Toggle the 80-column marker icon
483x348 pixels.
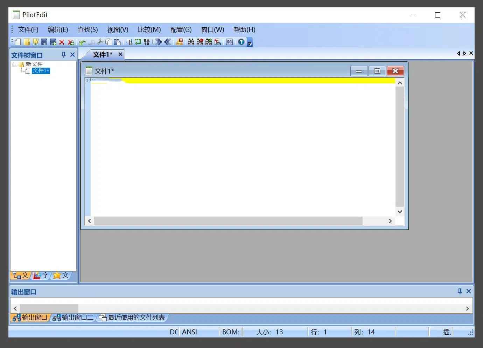point(229,42)
